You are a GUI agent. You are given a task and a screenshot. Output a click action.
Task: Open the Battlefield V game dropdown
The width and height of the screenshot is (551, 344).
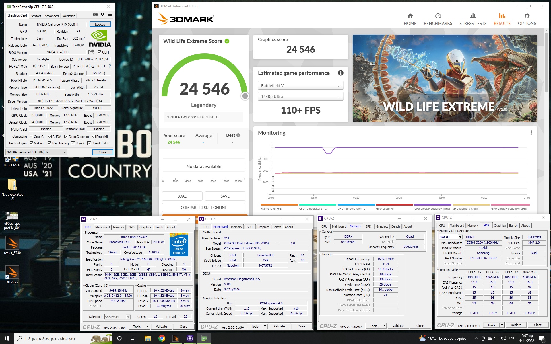coord(300,86)
